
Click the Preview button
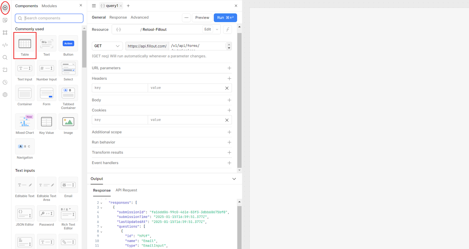click(202, 18)
